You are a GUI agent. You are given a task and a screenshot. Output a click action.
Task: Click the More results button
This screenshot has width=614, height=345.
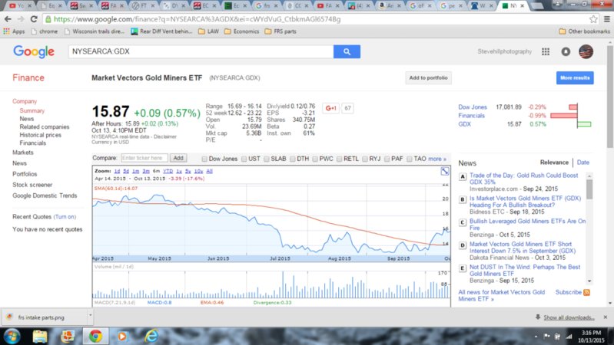point(575,77)
